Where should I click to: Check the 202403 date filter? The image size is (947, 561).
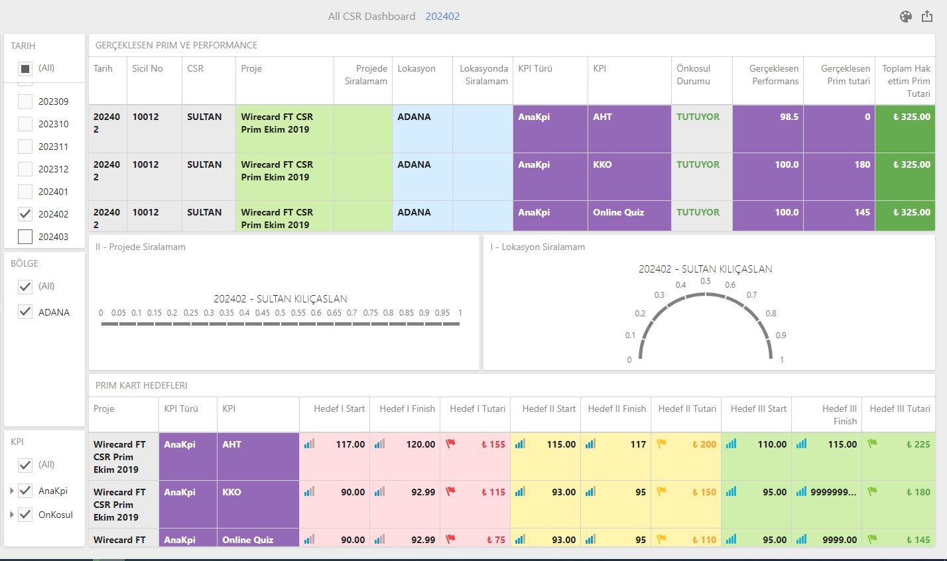[25, 237]
